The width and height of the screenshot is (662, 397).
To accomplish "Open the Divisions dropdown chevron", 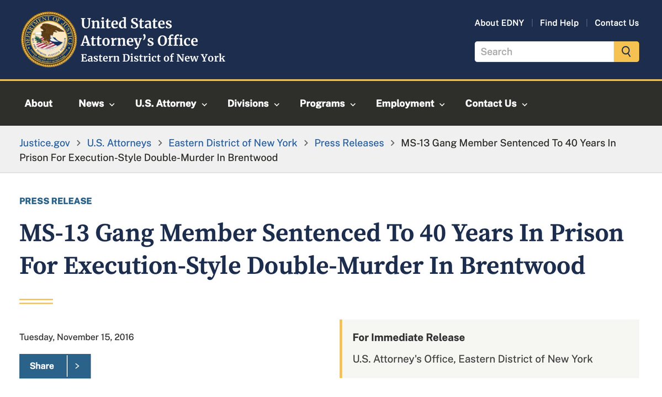I will click(277, 104).
